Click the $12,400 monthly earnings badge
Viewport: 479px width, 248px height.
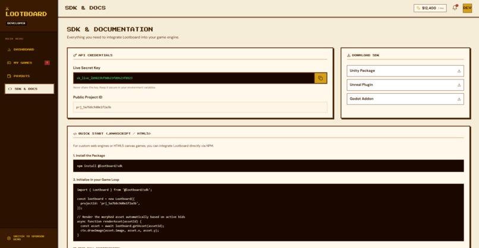click(x=430, y=8)
